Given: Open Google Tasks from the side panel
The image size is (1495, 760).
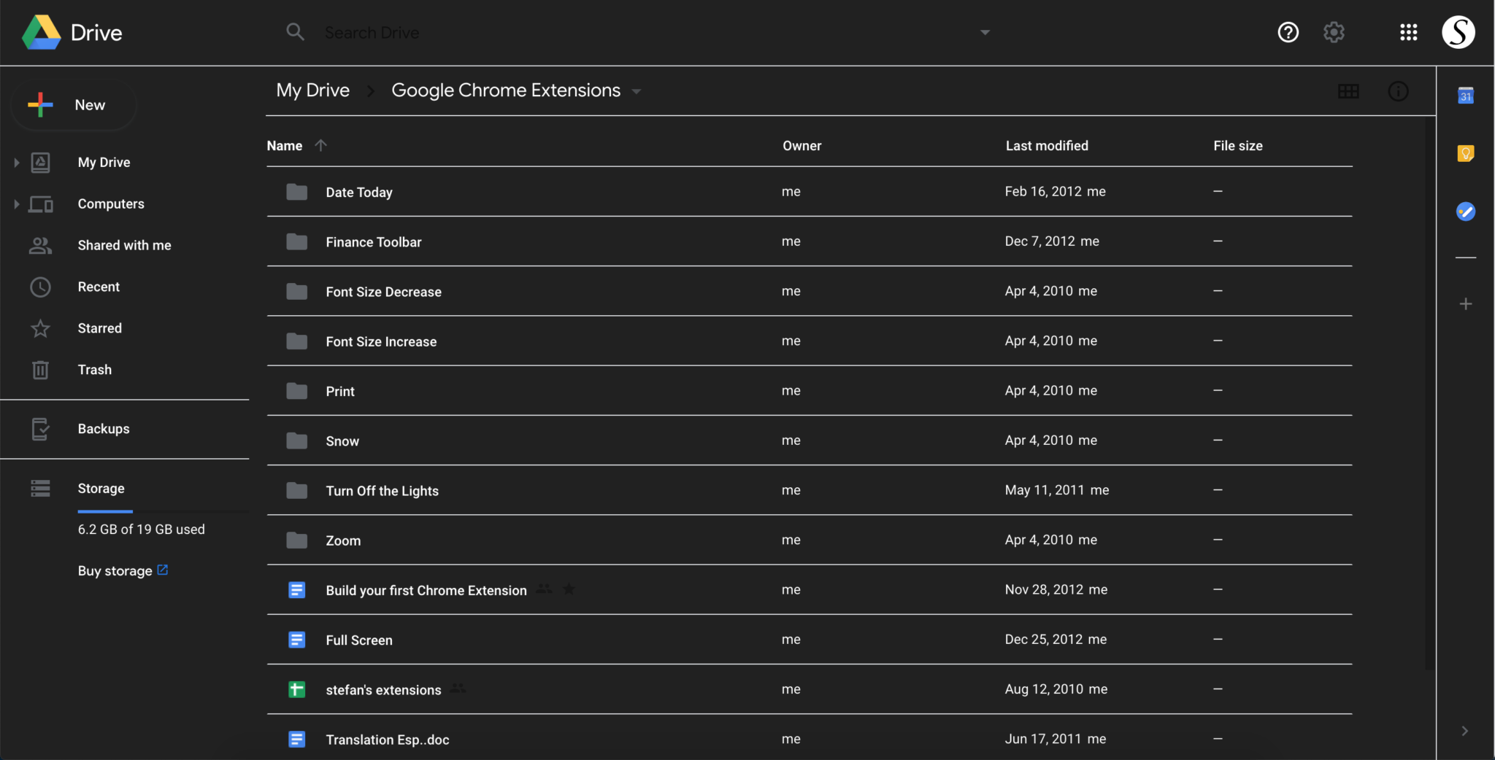Looking at the screenshot, I should [1467, 212].
